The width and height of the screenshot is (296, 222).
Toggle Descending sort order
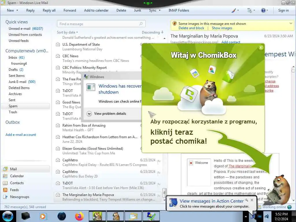coord(153,32)
